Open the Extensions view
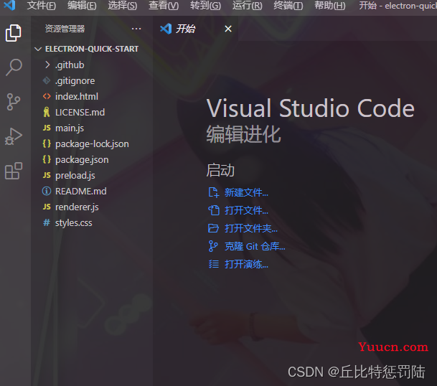Viewport: 437px width, 386px height. [14, 171]
